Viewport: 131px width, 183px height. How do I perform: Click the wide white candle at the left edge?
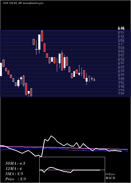coord(1,70)
